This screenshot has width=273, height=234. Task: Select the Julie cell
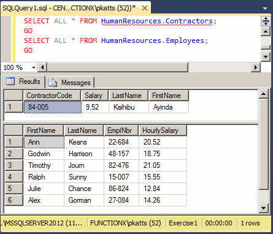point(44,189)
